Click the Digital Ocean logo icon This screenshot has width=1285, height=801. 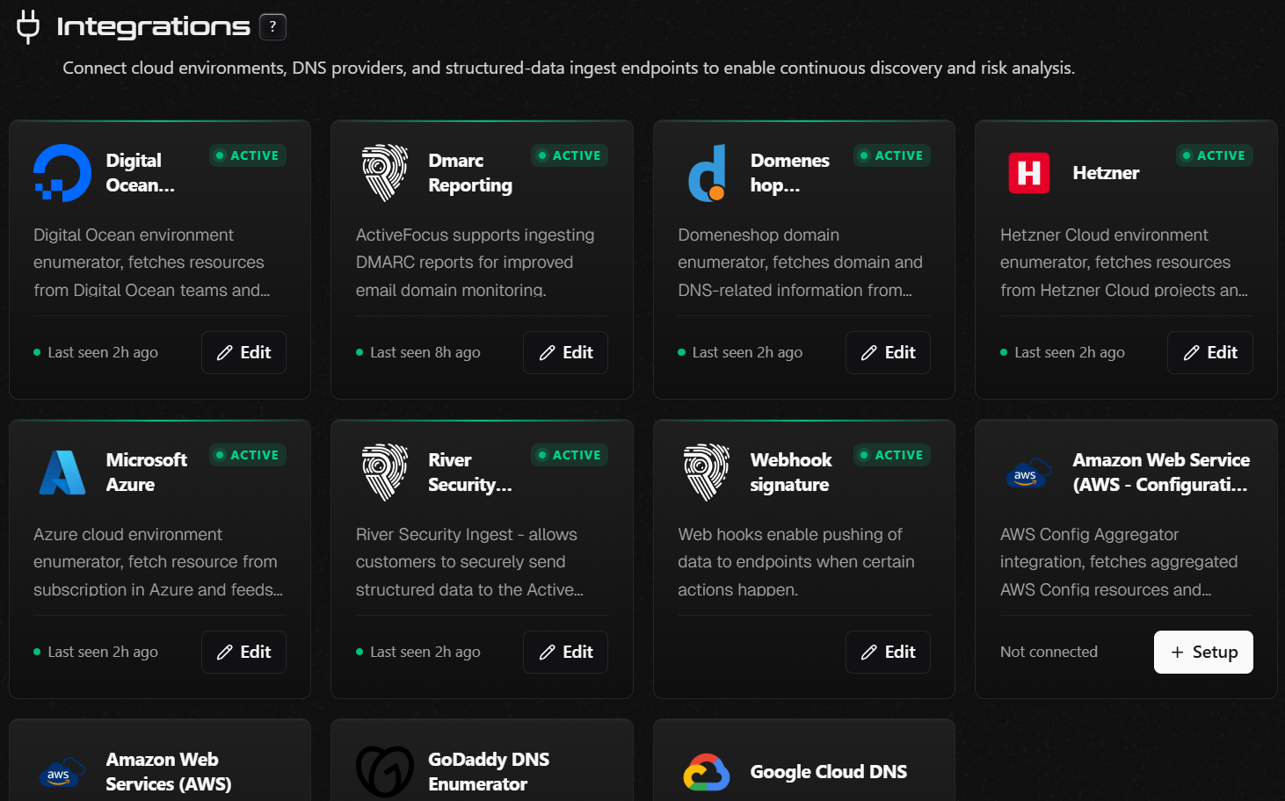(x=62, y=173)
